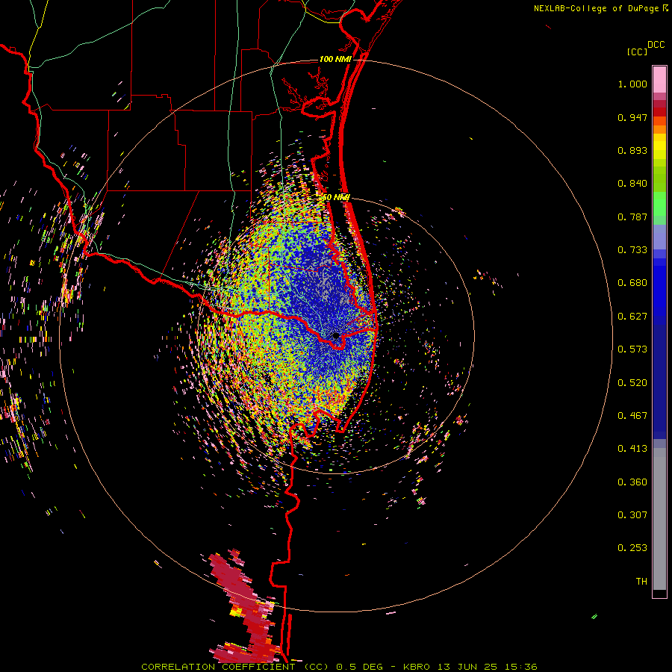The image size is (672, 672).
Task: Pick the bright green color bar segment
Action: point(659,204)
